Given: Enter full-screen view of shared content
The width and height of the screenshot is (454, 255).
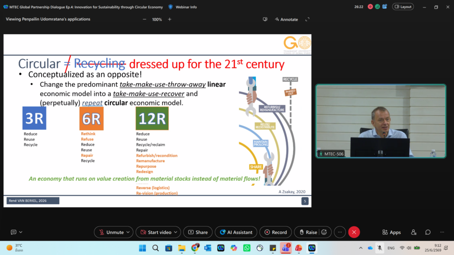Looking at the screenshot, I should coord(308,19).
